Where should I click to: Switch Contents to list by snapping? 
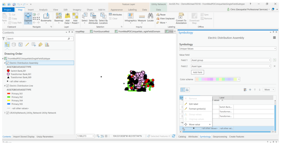34,44
